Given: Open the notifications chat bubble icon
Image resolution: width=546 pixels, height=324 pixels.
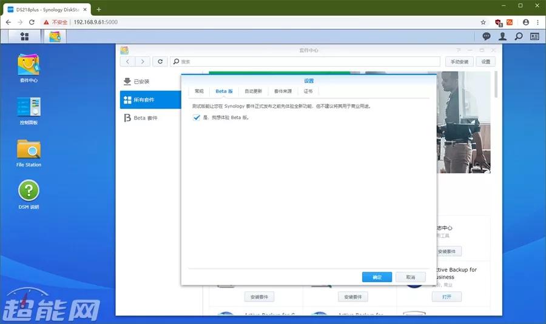Looking at the screenshot, I should 486,36.
